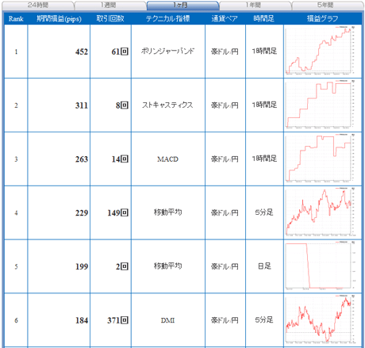Click the 通貨ペア column header
The width and height of the screenshot is (365, 348).
(225, 18)
